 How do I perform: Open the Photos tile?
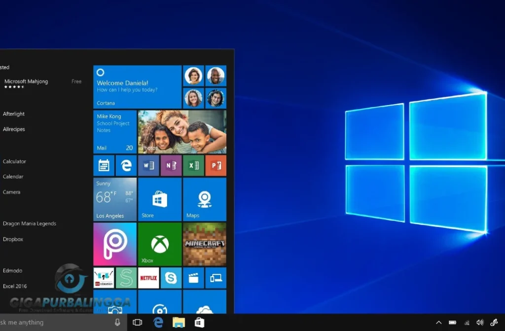pyautogui.click(x=182, y=131)
